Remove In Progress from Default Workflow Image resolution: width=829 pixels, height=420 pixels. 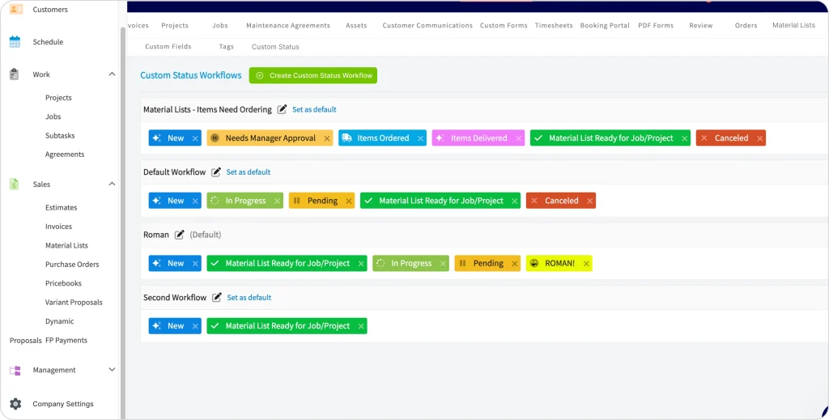[x=277, y=202]
